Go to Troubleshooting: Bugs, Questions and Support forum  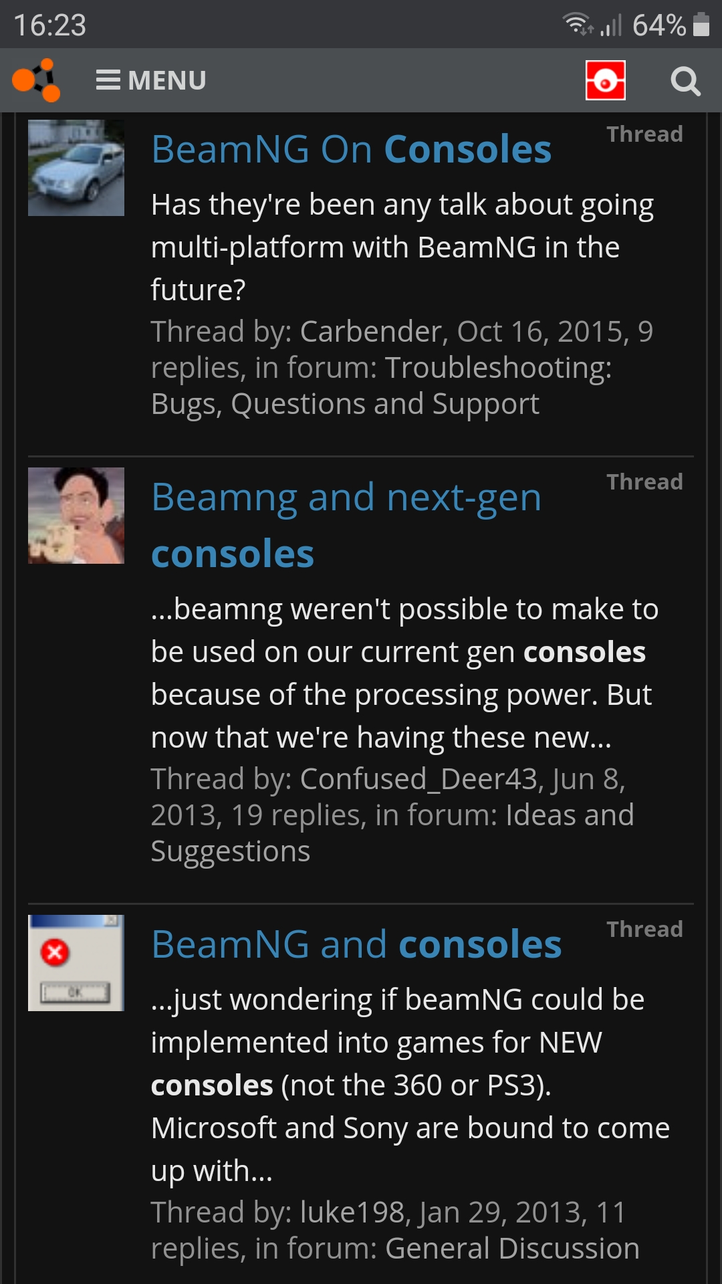(381, 386)
